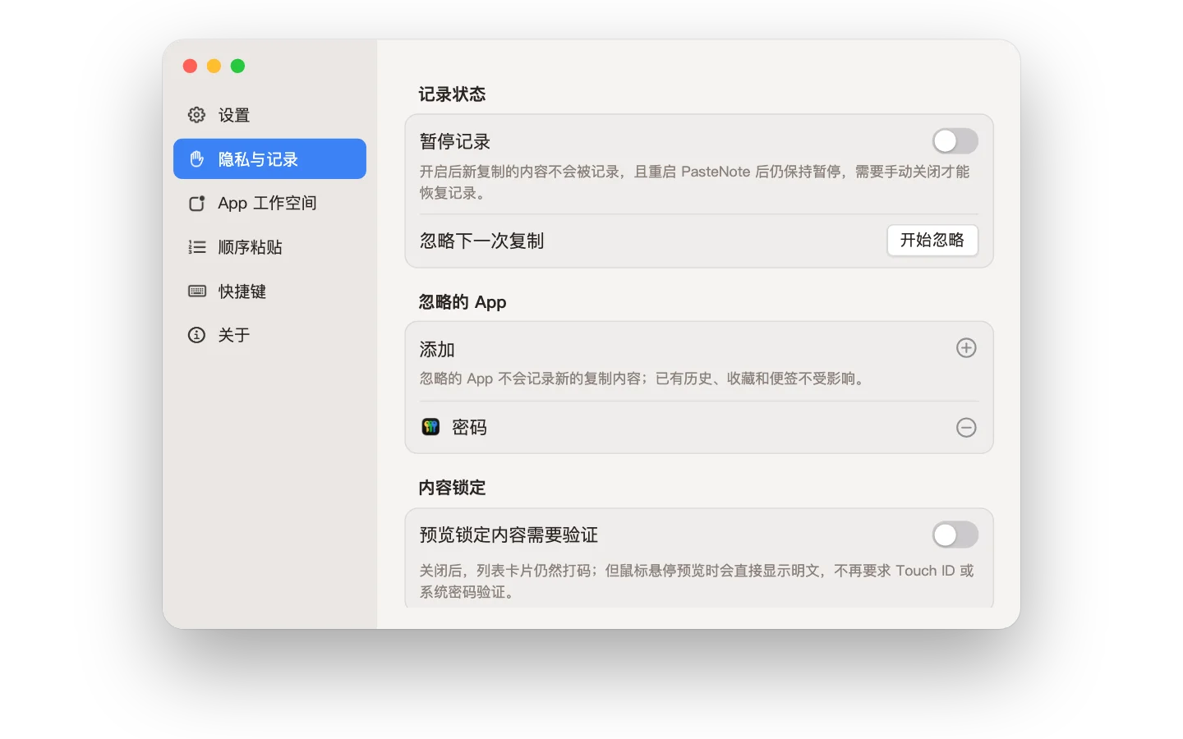Go to App 工作空间 section
This screenshot has height=739, width=1183.
(269, 203)
